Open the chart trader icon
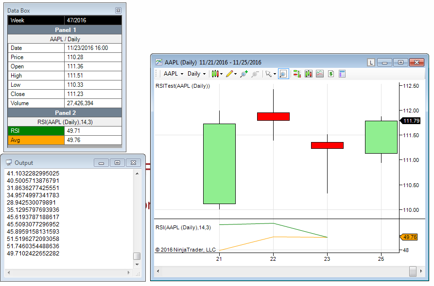The image size is (434, 286). coord(297,74)
